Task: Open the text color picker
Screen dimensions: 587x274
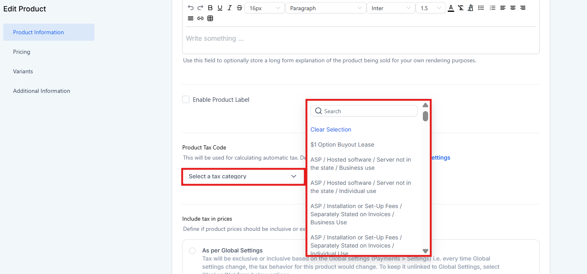Action: point(451,8)
